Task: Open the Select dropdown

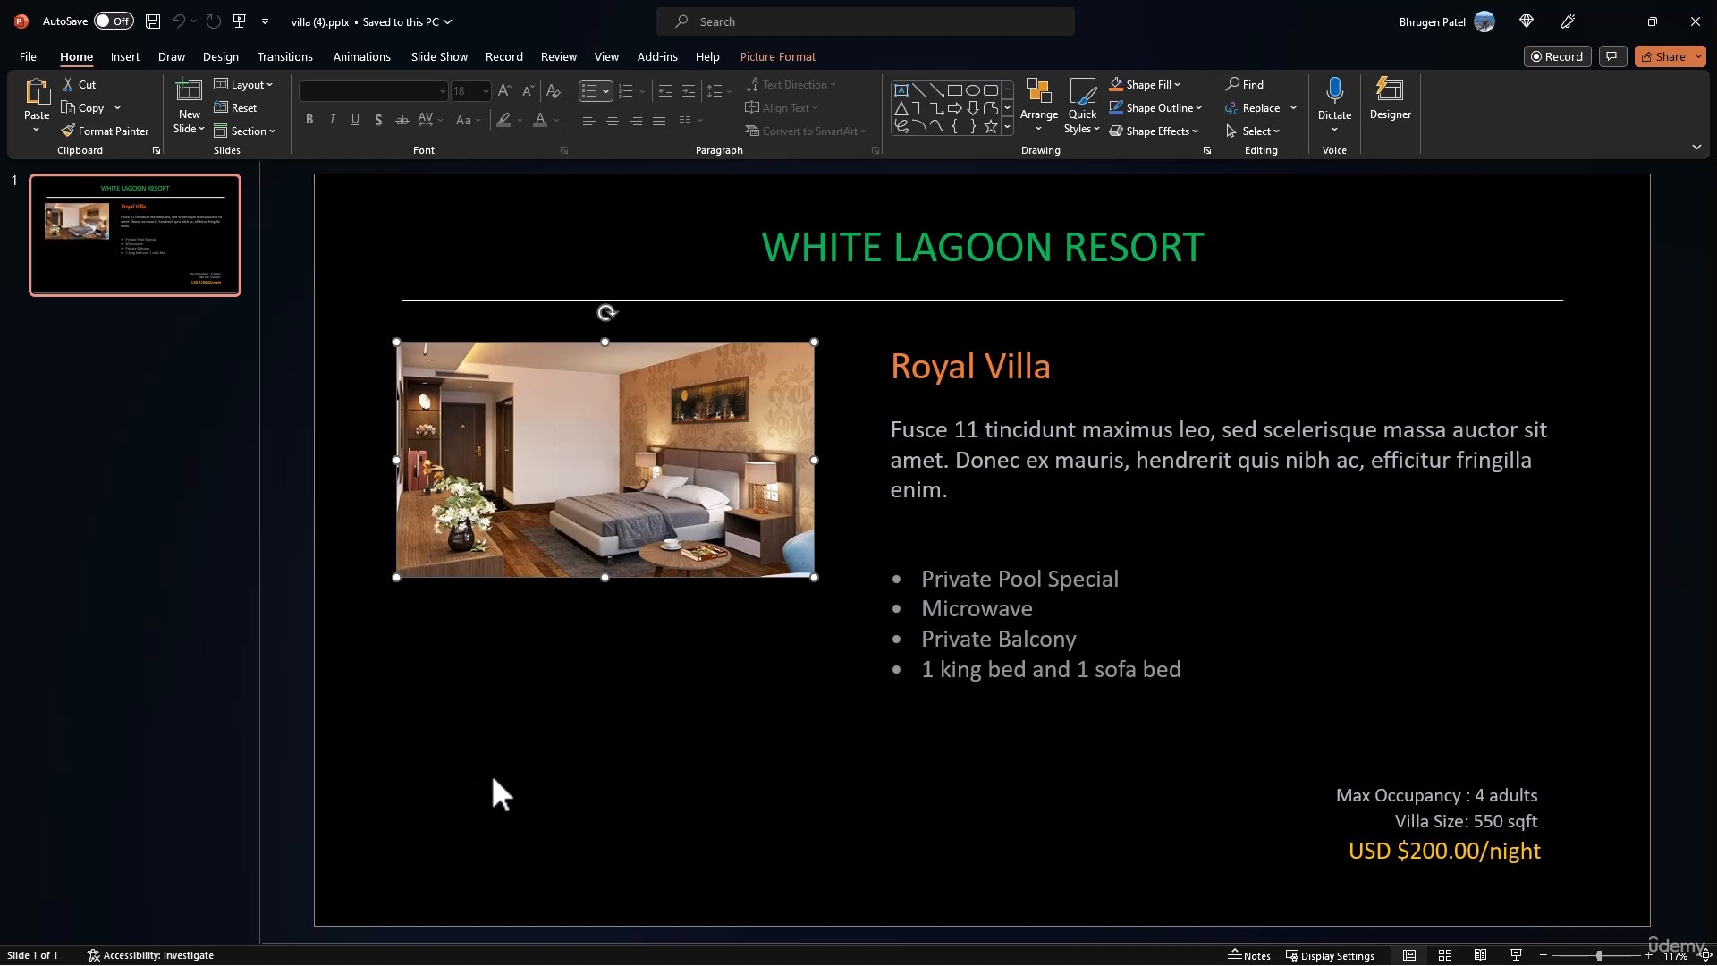Action: (x=1253, y=131)
